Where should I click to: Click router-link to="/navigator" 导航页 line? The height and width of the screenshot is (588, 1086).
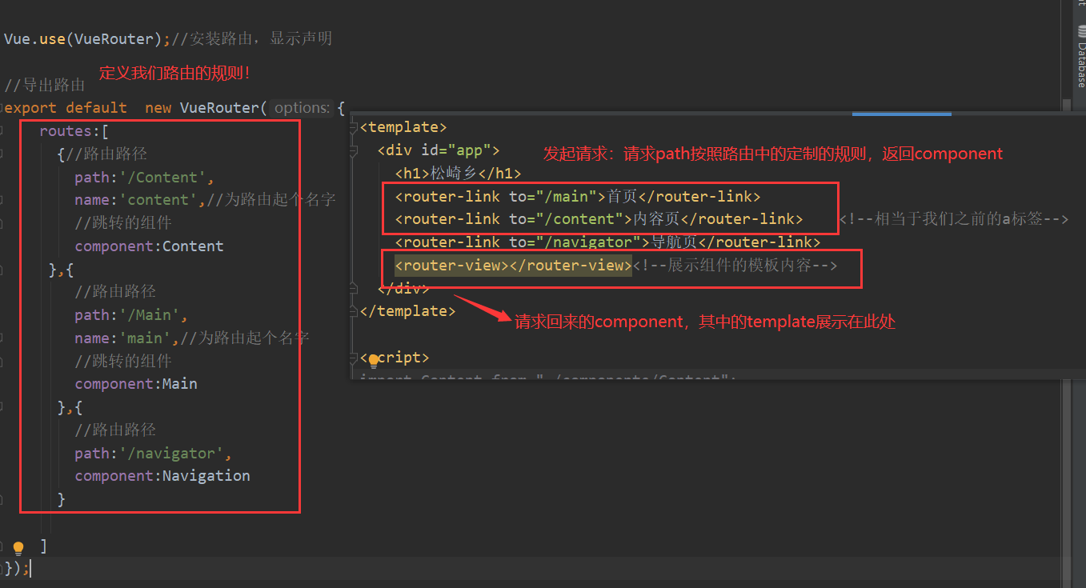click(x=608, y=242)
